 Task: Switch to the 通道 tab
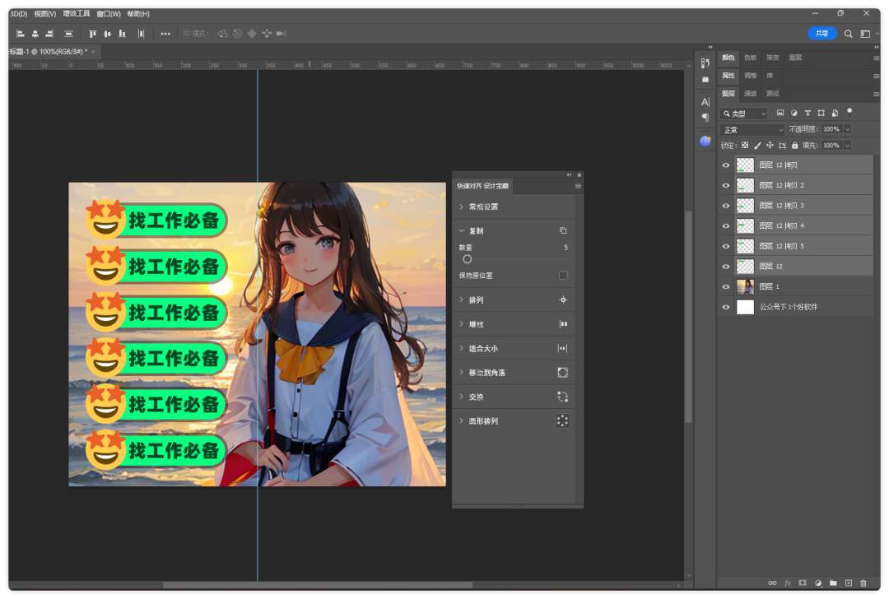[751, 94]
